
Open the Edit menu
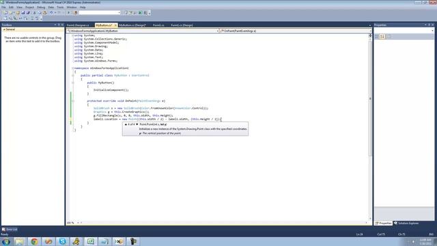point(11,8)
